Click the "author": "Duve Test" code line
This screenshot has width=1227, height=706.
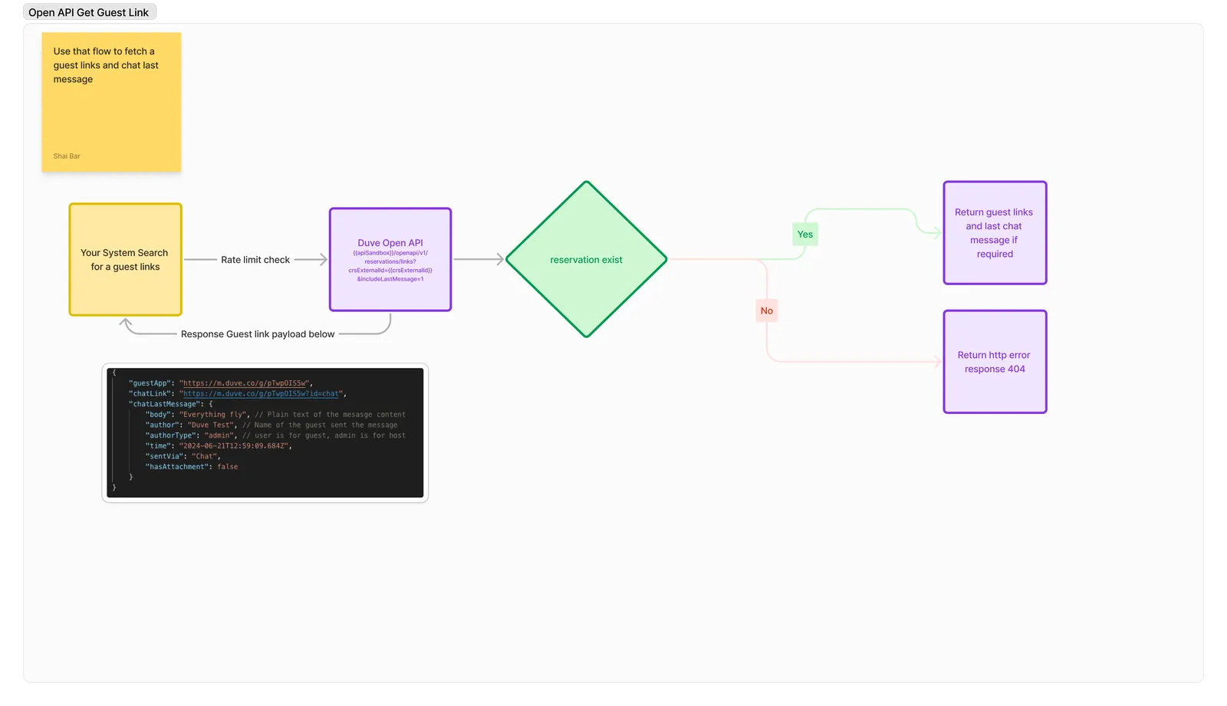pyautogui.click(x=271, y=425)
